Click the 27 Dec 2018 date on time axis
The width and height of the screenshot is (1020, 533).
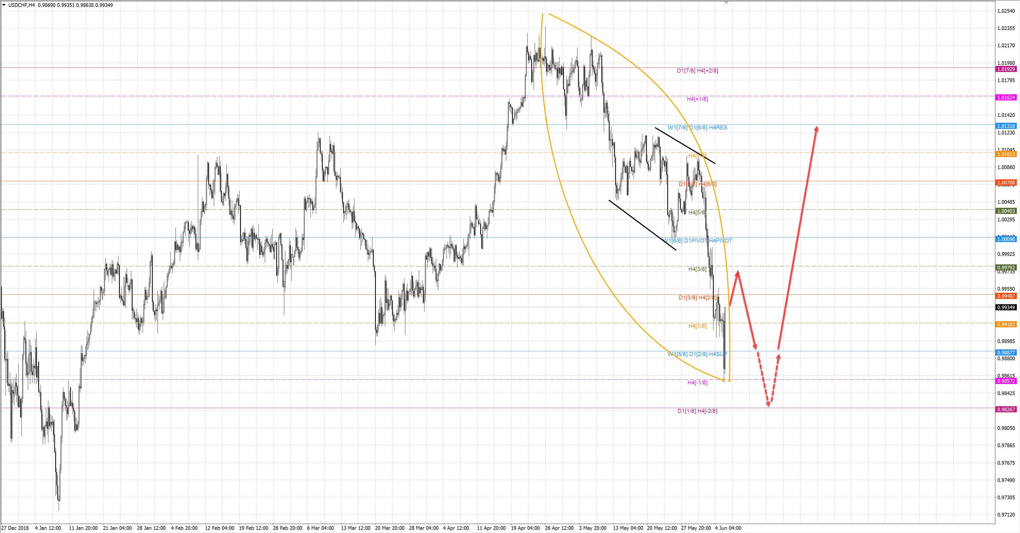click(x=15, y=528)
